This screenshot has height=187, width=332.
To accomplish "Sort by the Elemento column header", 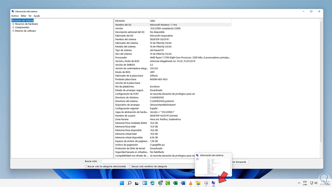I will pos(131,21).
